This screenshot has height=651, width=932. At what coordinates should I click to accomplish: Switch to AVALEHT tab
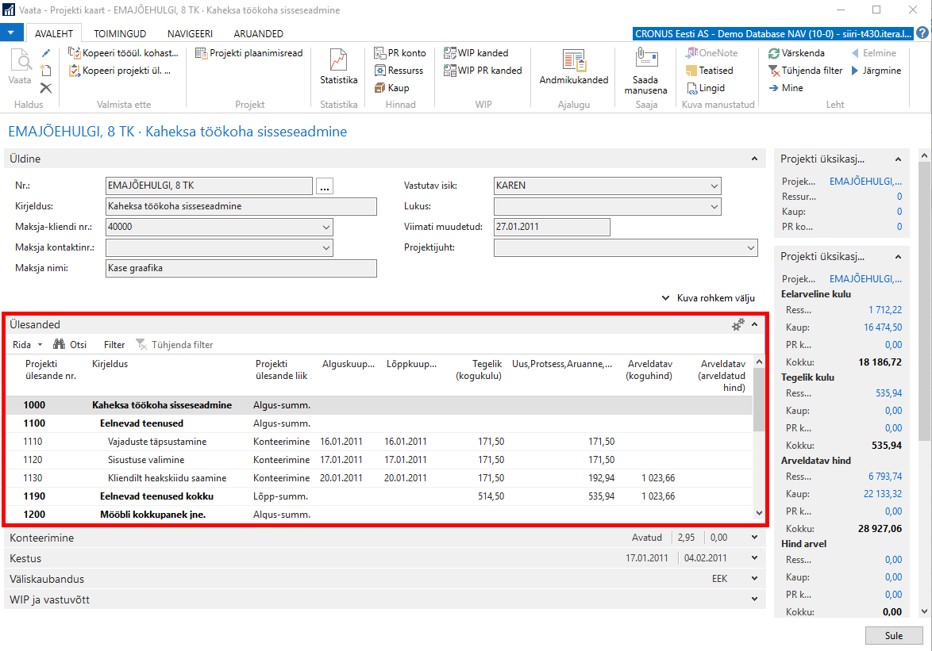tap(54, 34)
